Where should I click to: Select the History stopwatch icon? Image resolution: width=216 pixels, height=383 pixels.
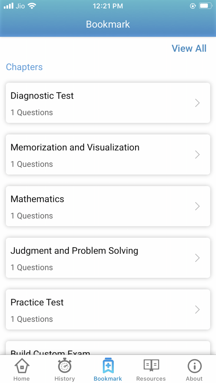click(64, 368)
